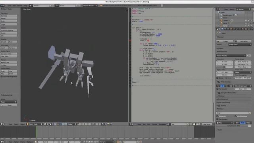Select the Render tab camera icon in Properties
254x143 pixels.
pos(222,29)
